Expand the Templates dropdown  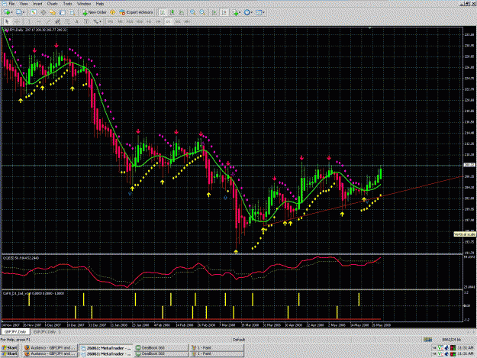[263, 12]
